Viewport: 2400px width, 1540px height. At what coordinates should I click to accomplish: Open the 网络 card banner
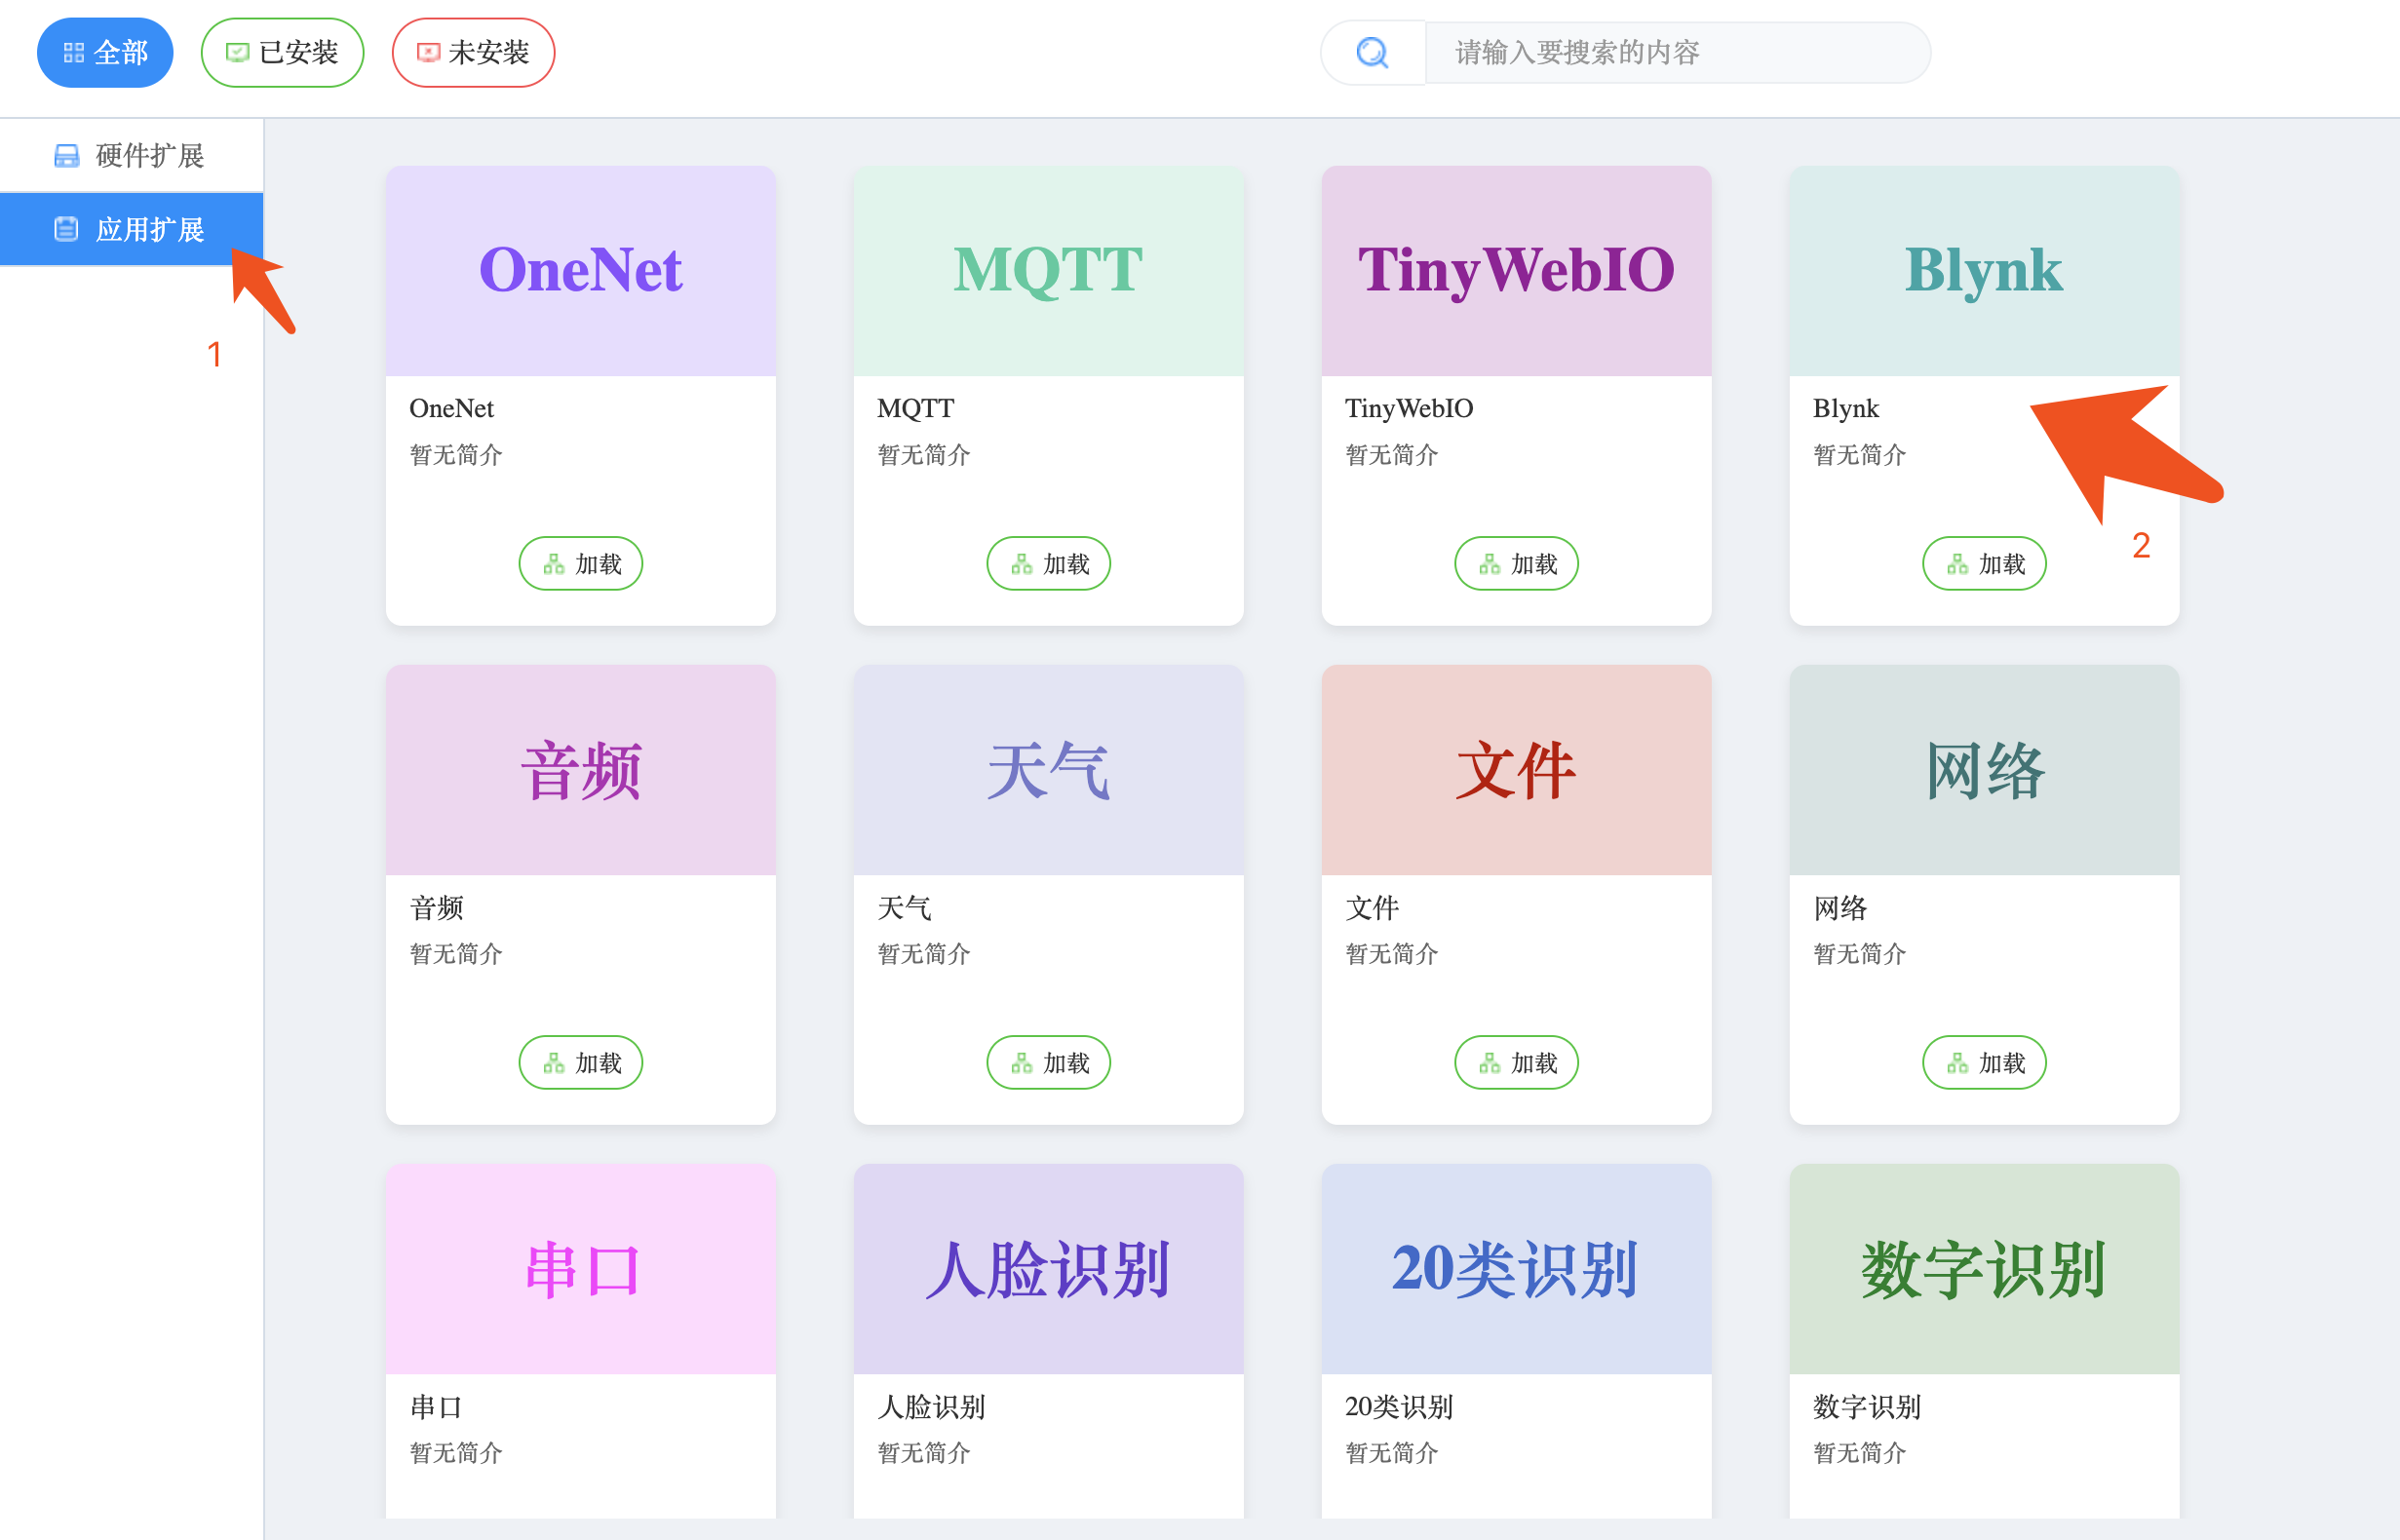pyautogui.click(x=1985, y=770)
